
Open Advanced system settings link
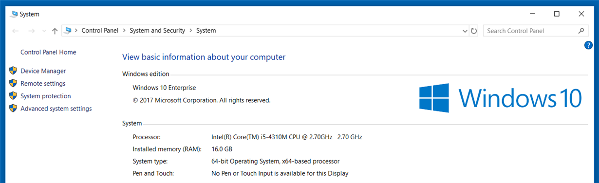(56, 109)
